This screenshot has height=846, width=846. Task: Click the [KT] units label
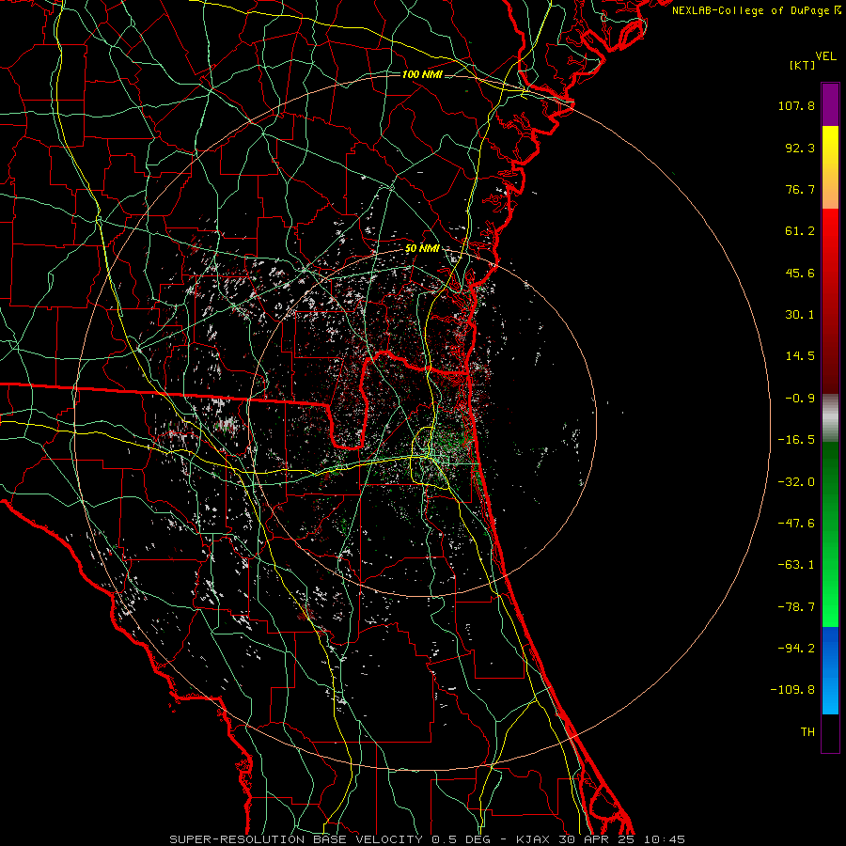803,65
